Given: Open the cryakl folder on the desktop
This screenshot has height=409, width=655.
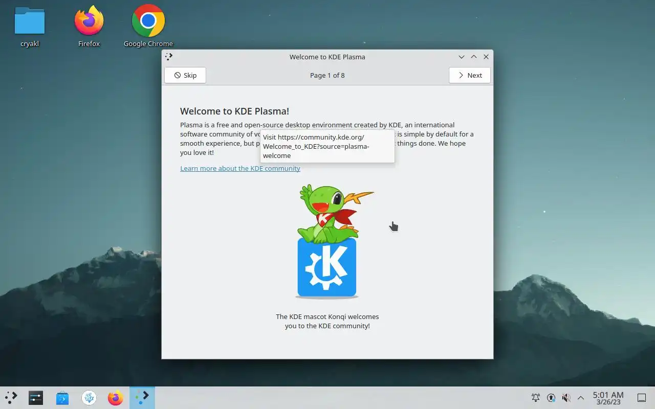Looking at the screenshot, I should click(30, 27).
